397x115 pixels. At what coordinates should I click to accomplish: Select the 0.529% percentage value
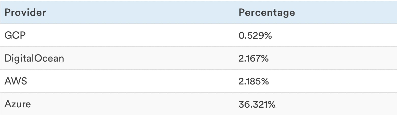point(255,35)
